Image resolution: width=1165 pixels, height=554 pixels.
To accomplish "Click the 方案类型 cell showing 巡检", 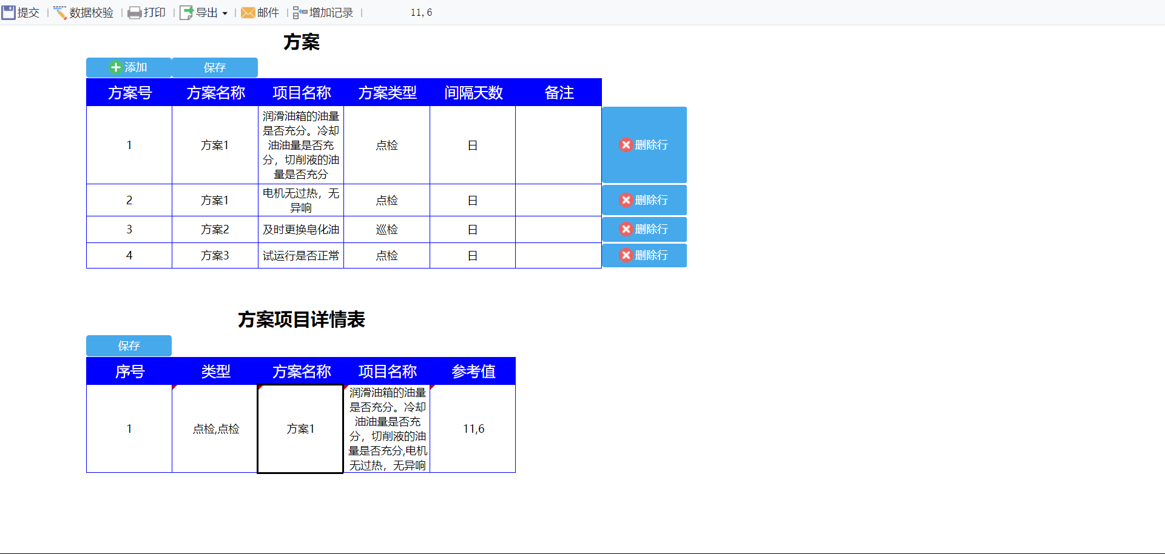I will 387,229.
